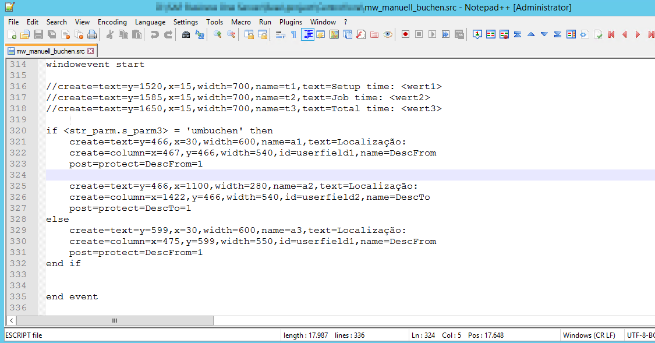
Task: Open Find dialog via the binoculars icon
Action: 186,35
